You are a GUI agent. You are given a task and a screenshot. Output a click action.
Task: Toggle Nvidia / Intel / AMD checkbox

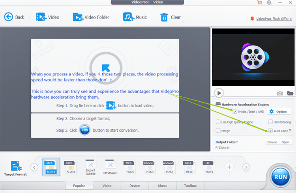coord(235,112)
